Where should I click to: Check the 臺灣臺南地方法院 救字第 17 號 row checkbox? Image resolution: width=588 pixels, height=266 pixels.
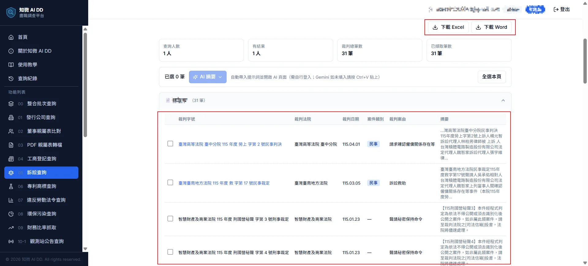tap(170, 182)
